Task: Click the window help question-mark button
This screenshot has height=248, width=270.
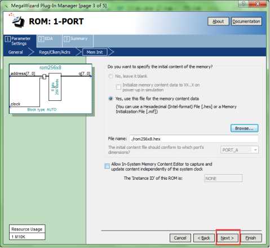Action: click(x=244, y=3)
